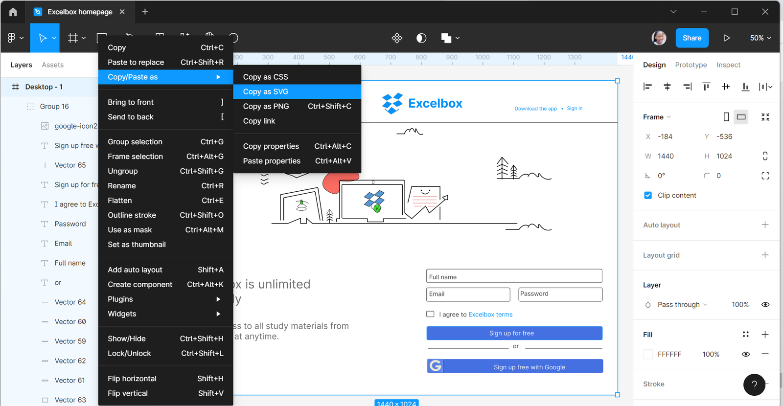The height and width of the screenshot is (406, 783).
Task: Open the Frame type dropdown
Action: click(657, 117)
